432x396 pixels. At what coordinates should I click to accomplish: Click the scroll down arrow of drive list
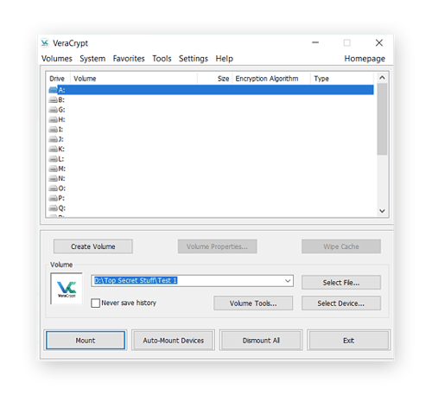[382, 211]
